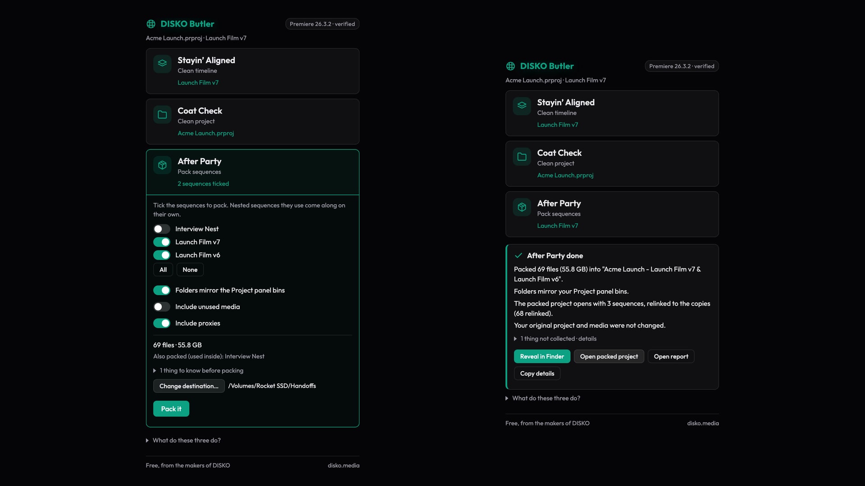Click the Stayin' Aligned layers icon in left panel
865x486 pixels.
(x=162, y=64)
